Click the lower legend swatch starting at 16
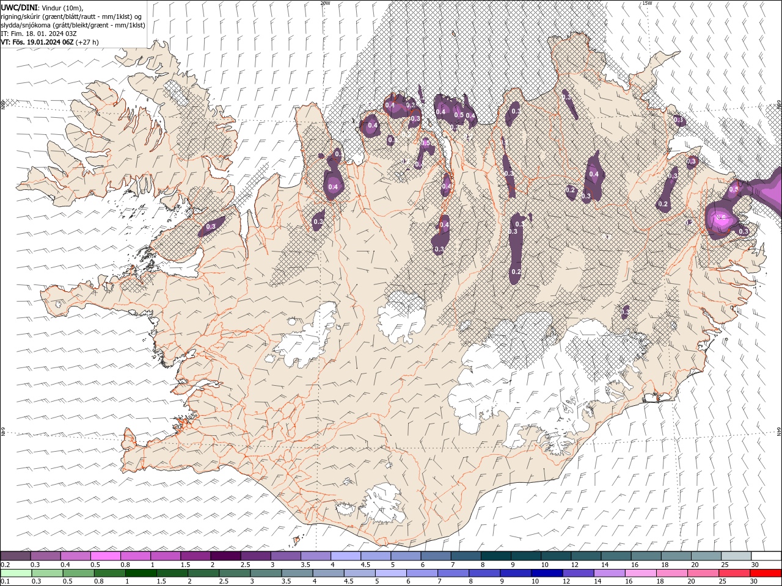This screenshot has height=586, width=782. click(641, 573)
